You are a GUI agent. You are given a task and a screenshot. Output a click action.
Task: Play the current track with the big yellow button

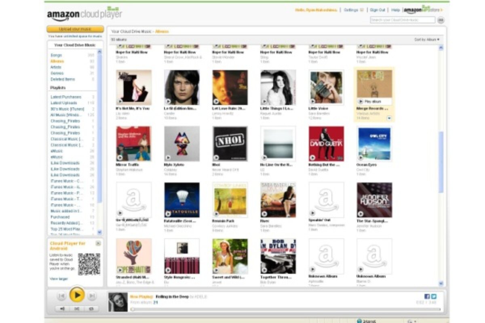coord(77,295)
